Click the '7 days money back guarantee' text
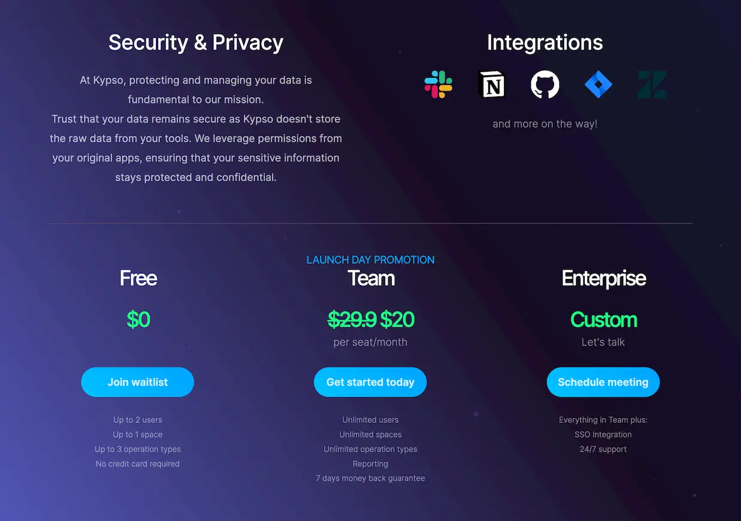The image size is (741, 521). tap(370, 478)
